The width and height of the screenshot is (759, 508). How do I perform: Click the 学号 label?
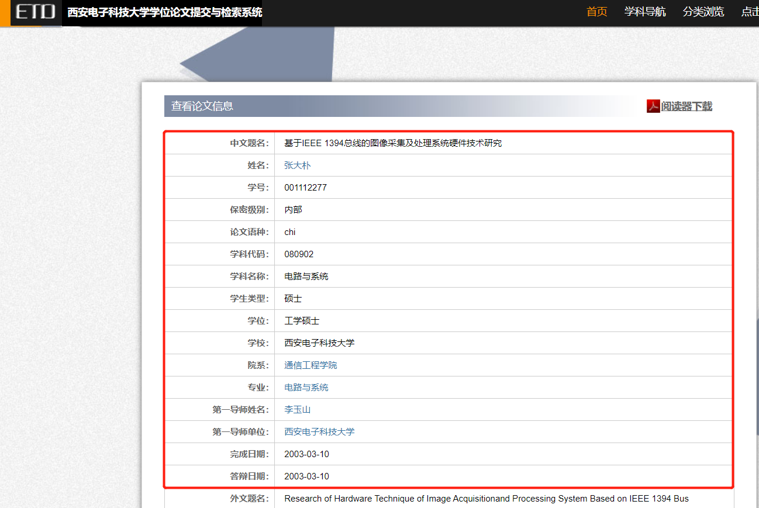[x=258, y=188]
